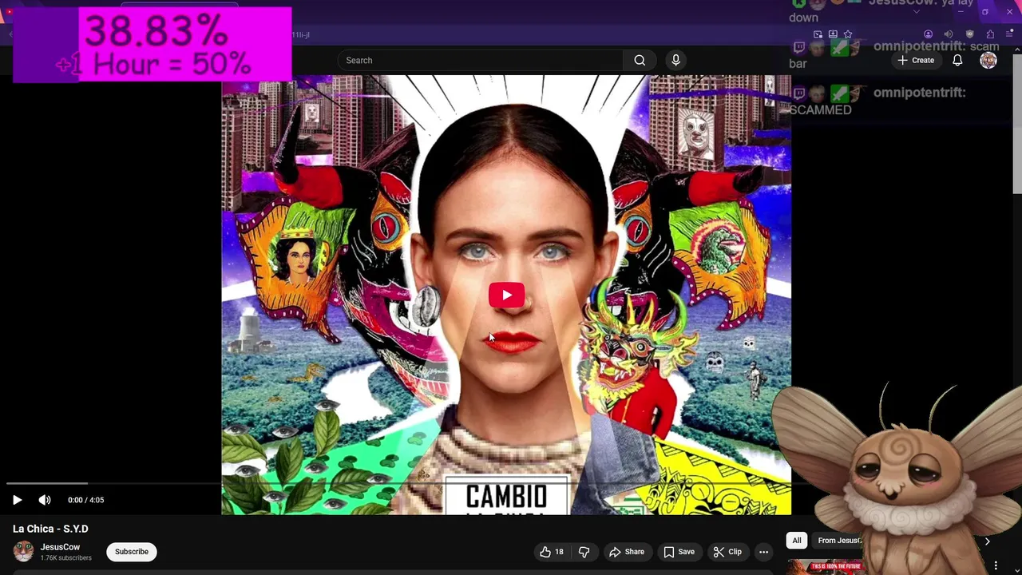Open the browser tab list chevron
The height and width of the screenshot is (575, 1022).
click(x=916, y=12)
